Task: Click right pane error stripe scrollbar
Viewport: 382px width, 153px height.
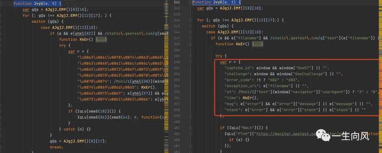Action: [380, 76]
